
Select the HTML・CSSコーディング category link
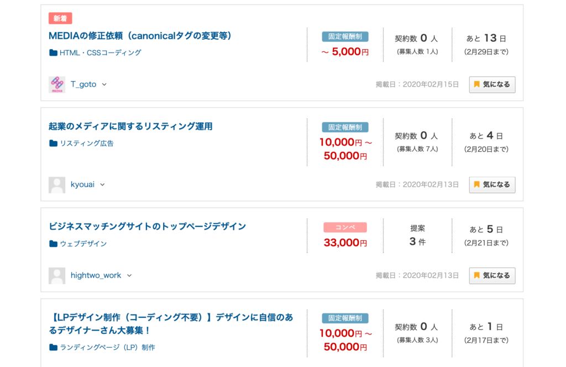pos(101,52)
